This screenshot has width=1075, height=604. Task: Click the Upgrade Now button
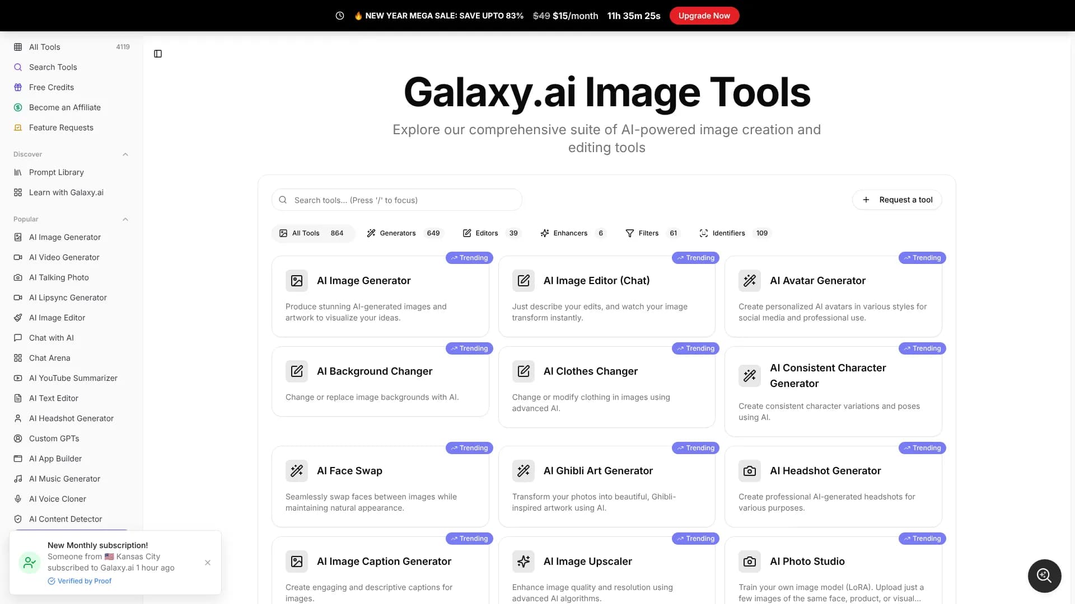click(x=704, y=16)
